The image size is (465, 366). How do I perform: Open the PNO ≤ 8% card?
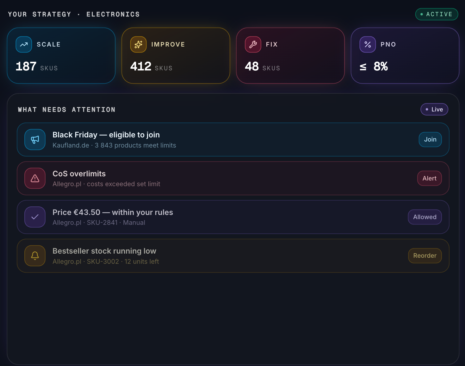pos(405,56)
